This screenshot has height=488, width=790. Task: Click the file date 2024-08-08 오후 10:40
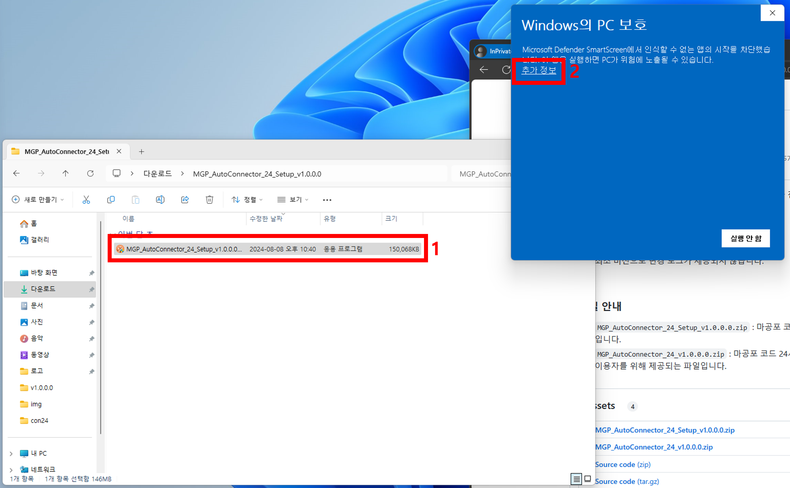pos(282,249)
